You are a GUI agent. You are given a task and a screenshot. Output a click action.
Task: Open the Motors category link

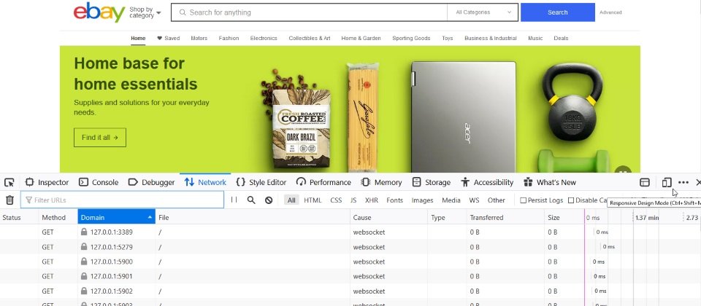[199, 39]
